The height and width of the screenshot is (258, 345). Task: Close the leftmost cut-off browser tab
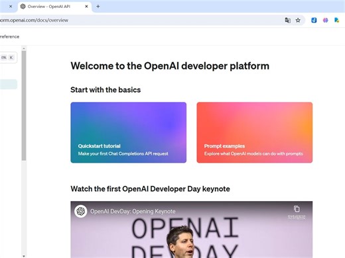(x=11, y=7)
